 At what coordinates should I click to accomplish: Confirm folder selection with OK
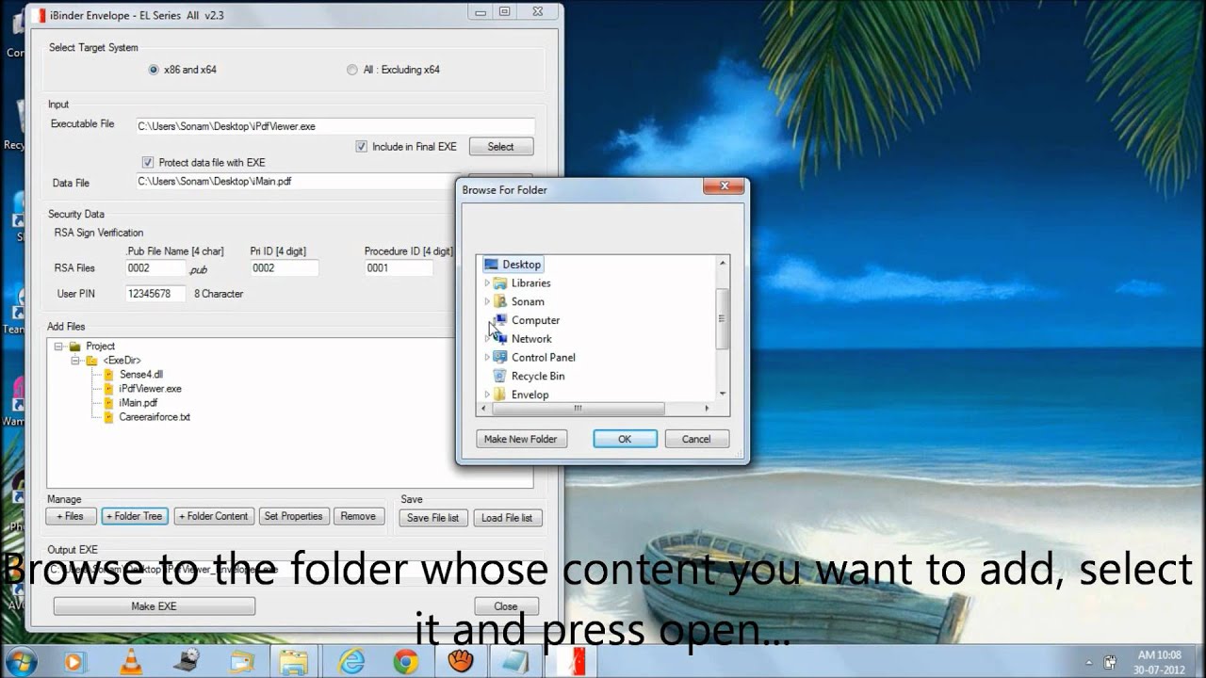[x=625, y=439]
